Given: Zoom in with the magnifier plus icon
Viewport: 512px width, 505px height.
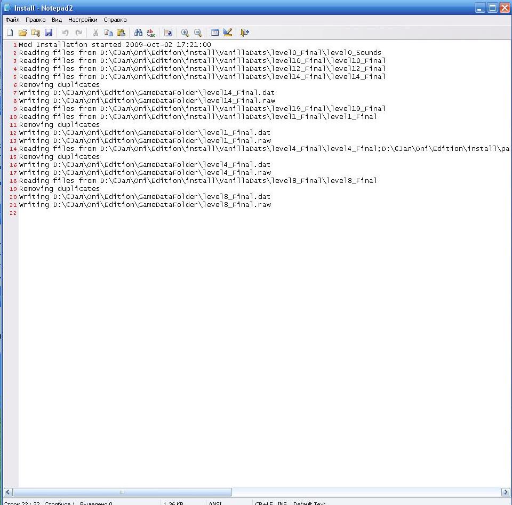Looking at the screenshot, I should (x=185, y=33).
